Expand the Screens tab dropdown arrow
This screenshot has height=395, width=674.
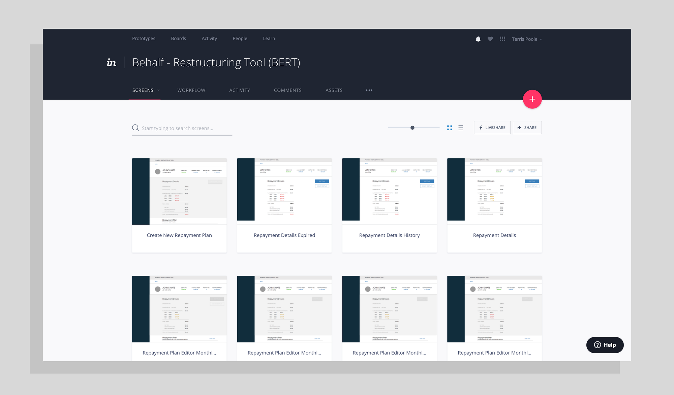tap(158, 90)
